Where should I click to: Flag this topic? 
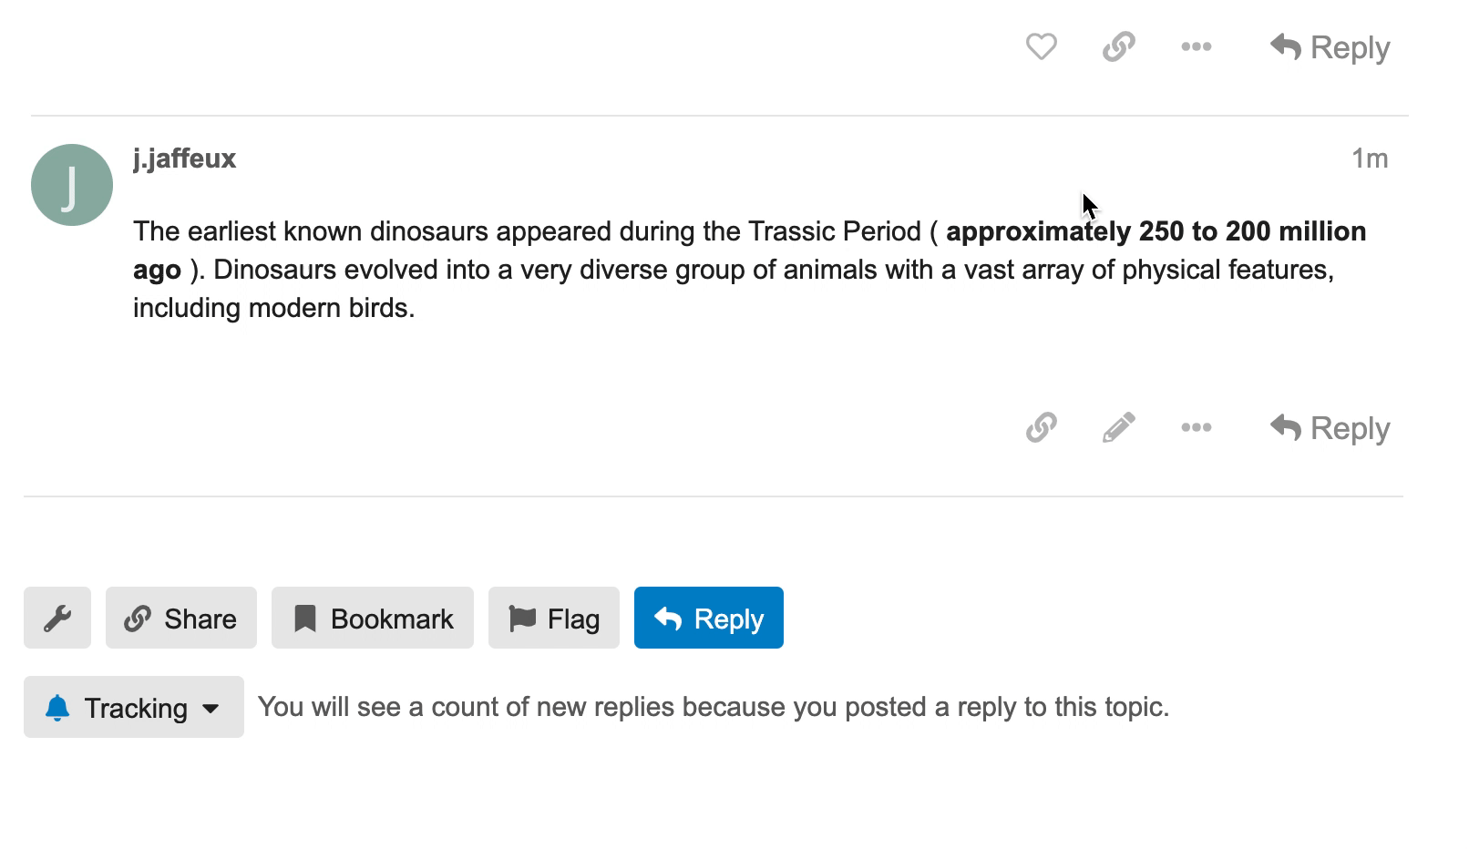(554, 619)
